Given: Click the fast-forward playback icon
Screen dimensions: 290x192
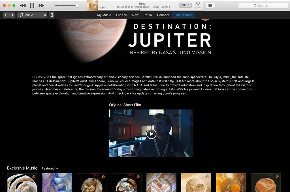Looking at the screenshot, I should 41,5.
